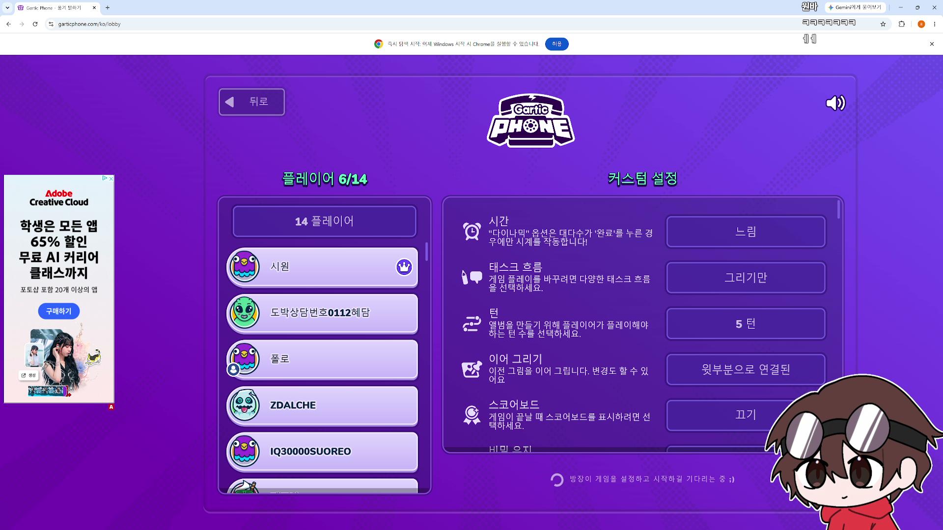943x530 pixels.
Task: Open the 14 플레이어 player count selector
Action: click(x=324, y=221)
